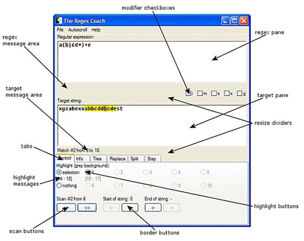Enable the g modifier checkbox
Image resolution: width=304 pixels, height=241 pixels.
pyautogui.click(x=239, y=93)
